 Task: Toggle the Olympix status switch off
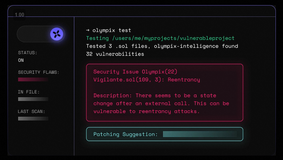pos(41,34)
